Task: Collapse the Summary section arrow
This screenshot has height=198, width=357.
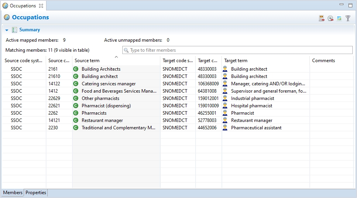Action: click(7, 30)
